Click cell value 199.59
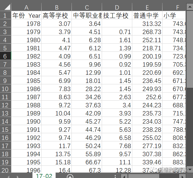Image resolution: width=193 pixels, height=178 pixels. (x=147, y=64)
